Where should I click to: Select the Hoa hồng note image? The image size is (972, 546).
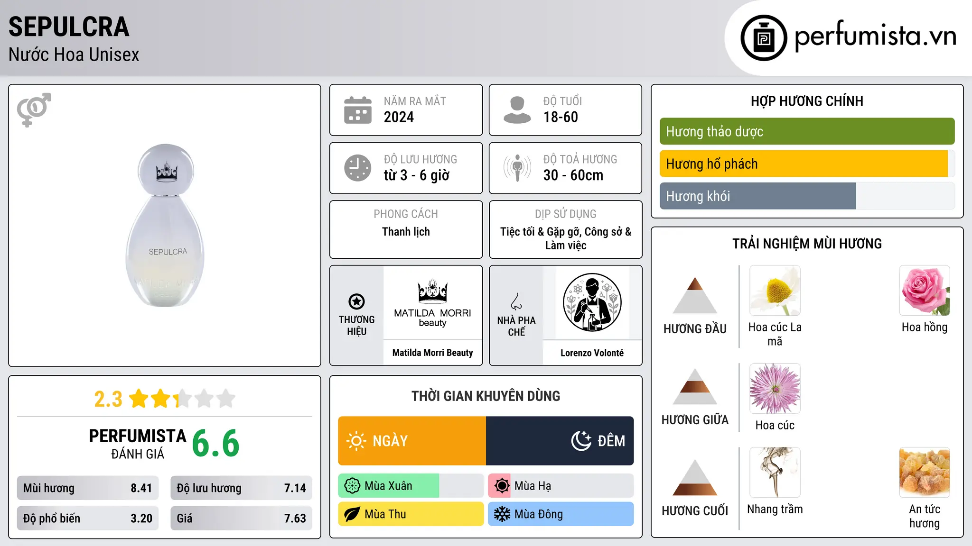[x=925, y=291]
